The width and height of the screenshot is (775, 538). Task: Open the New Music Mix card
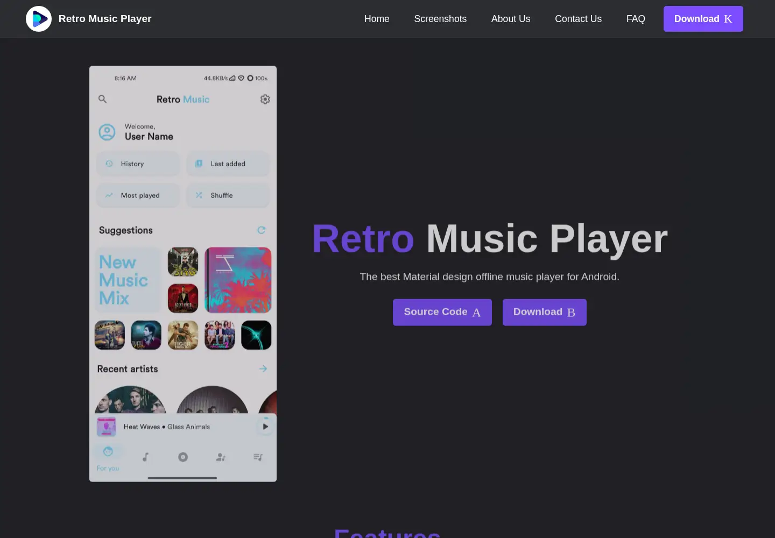[x=128, y=280]
